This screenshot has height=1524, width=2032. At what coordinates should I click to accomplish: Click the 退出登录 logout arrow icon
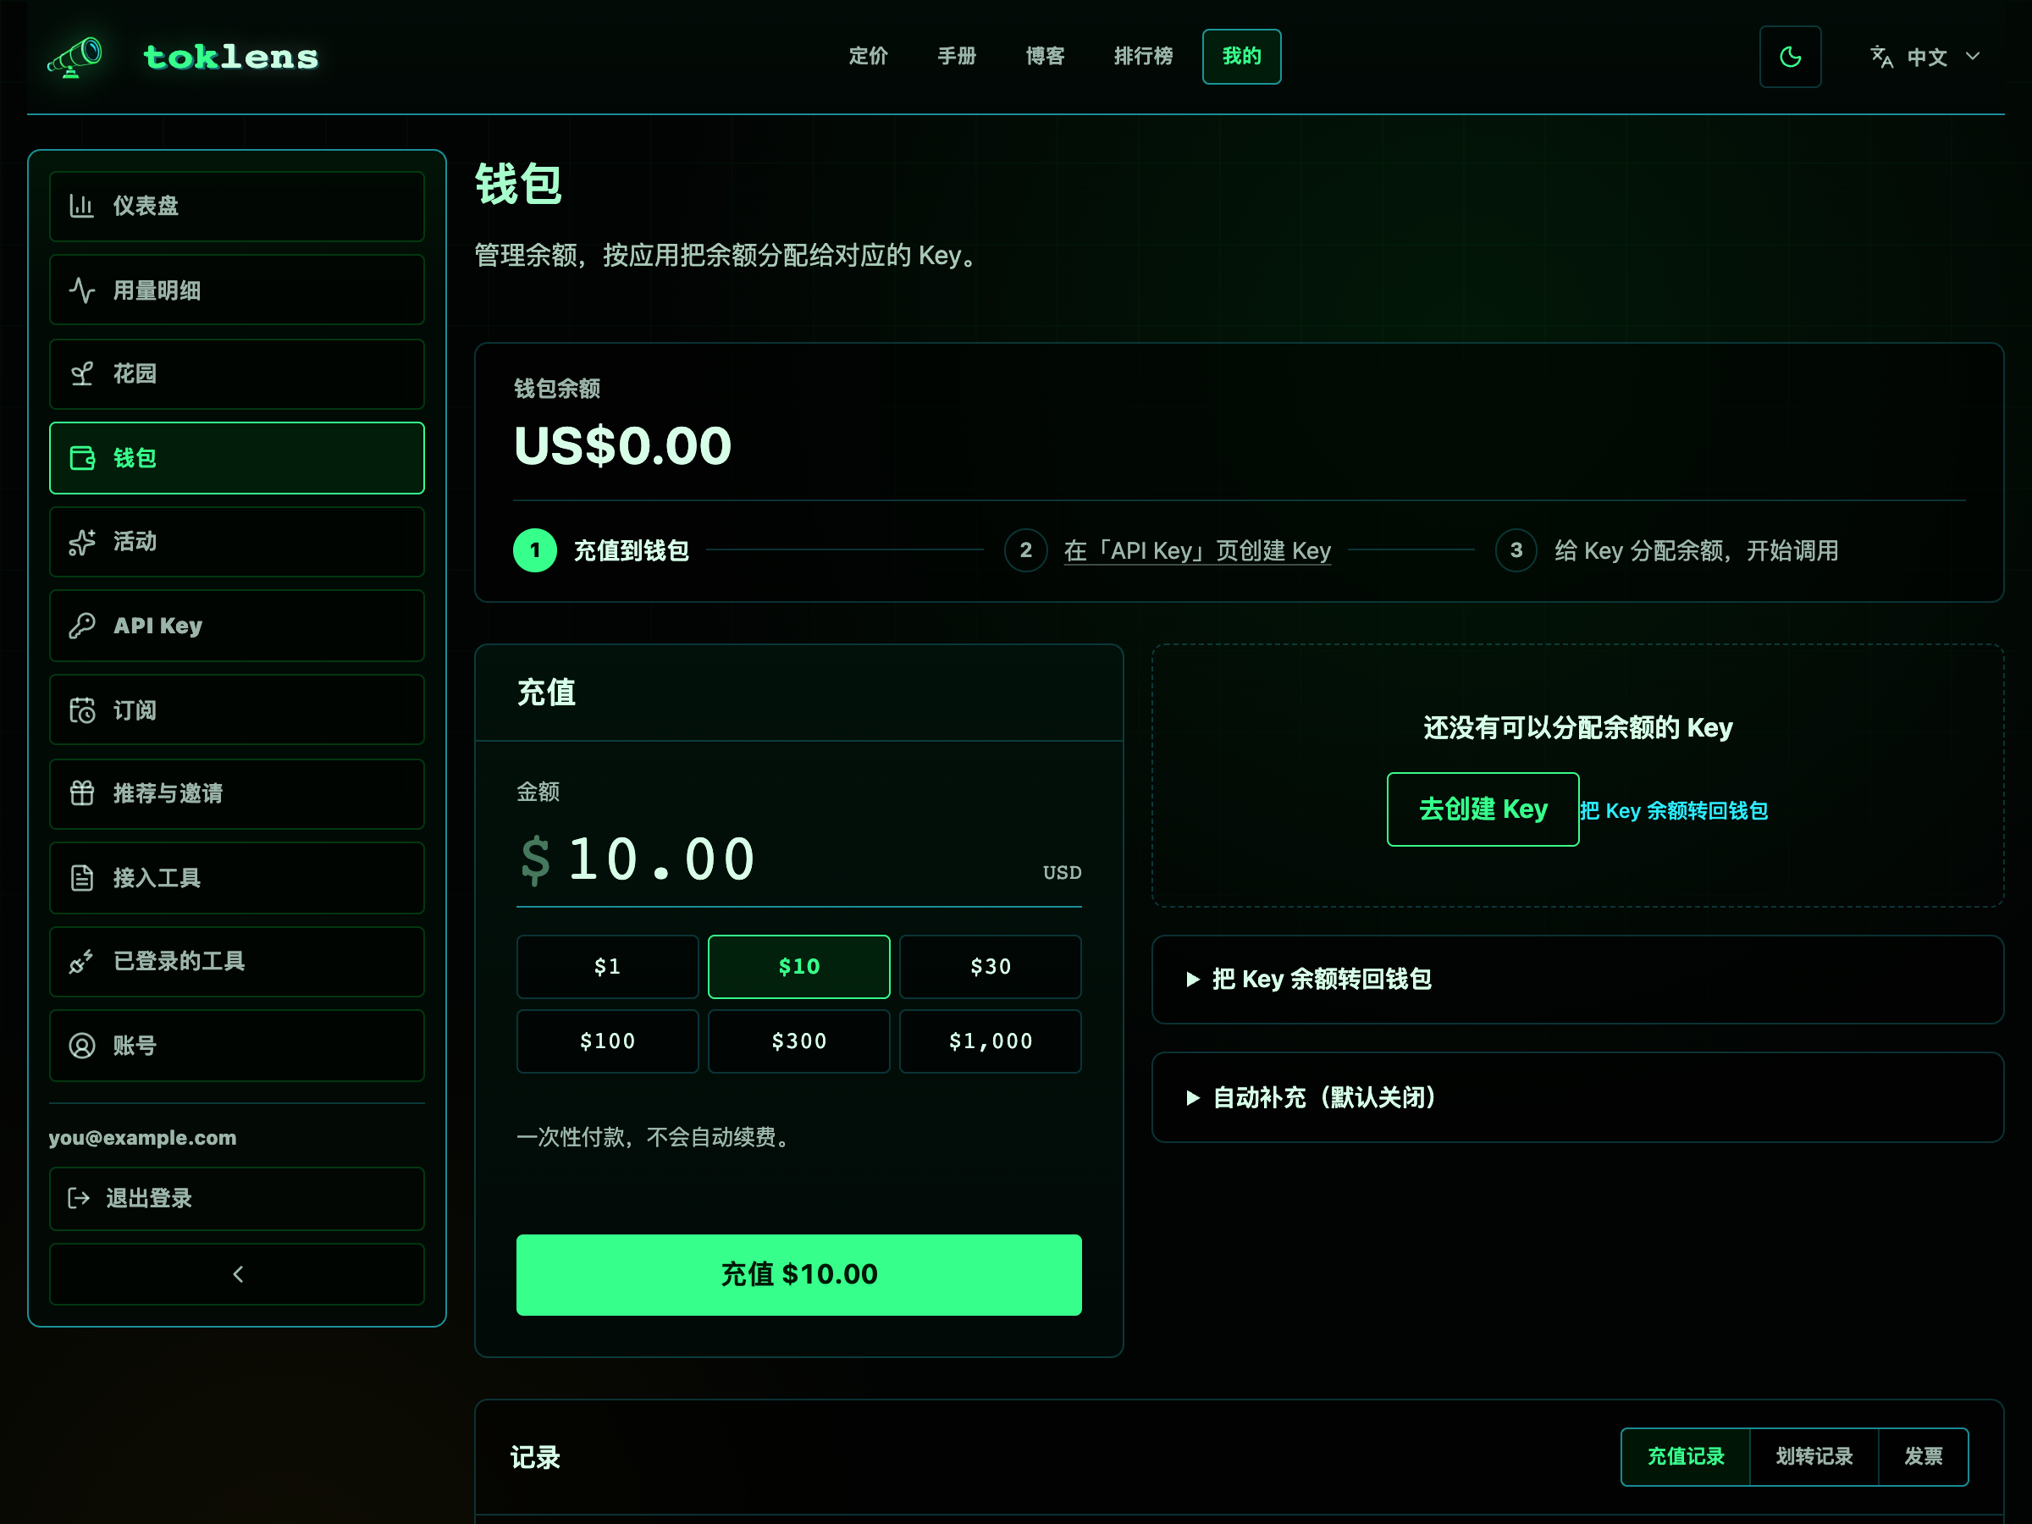[x=79, y=1198]
